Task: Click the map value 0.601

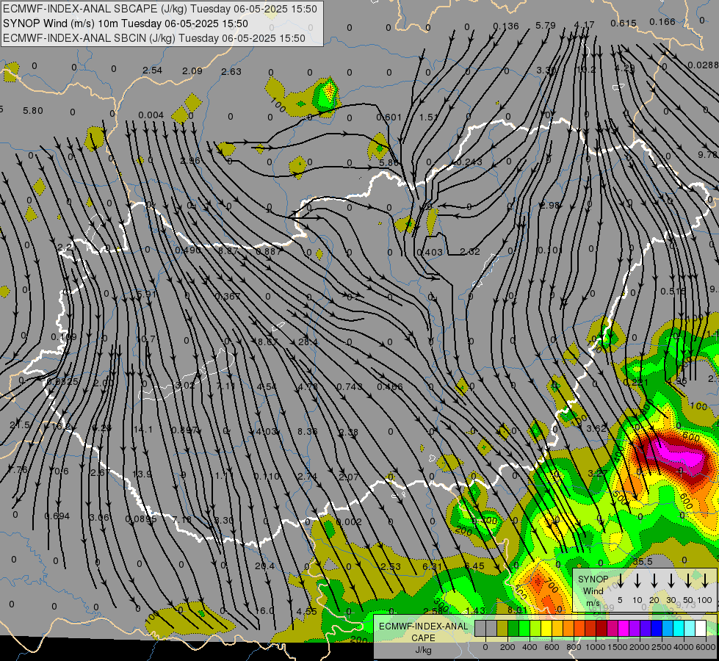Action: [x=389, y=118]
